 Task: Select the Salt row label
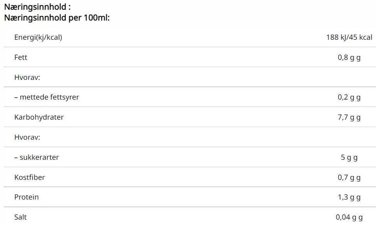coord(20,217)
